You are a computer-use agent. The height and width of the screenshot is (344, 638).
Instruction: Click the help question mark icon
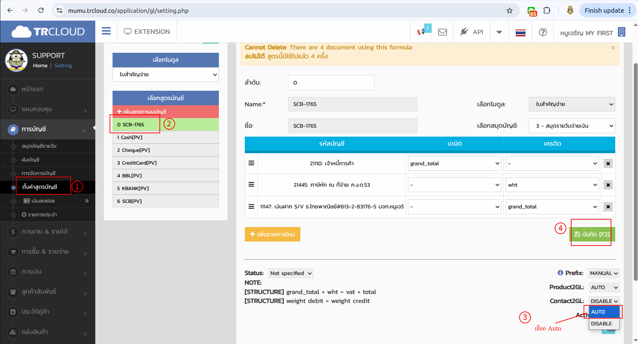coord(543,32)
